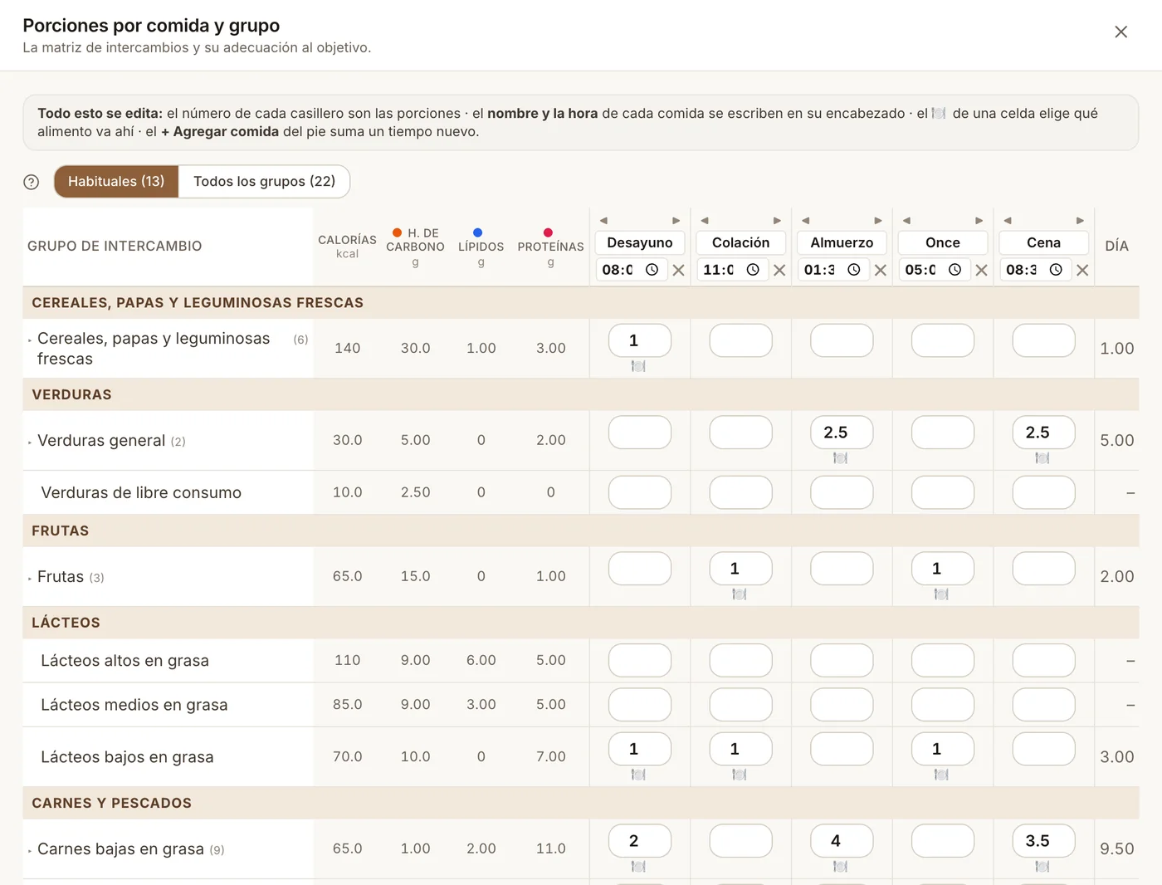Open clock picker for Cena time

pos(1056,270)
